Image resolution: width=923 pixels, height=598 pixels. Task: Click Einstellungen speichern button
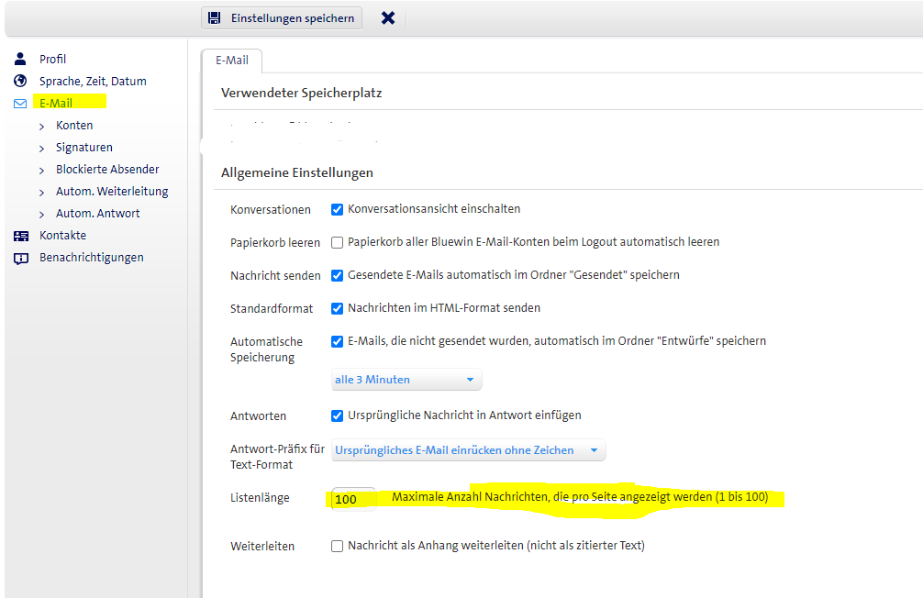pos(282,18)
